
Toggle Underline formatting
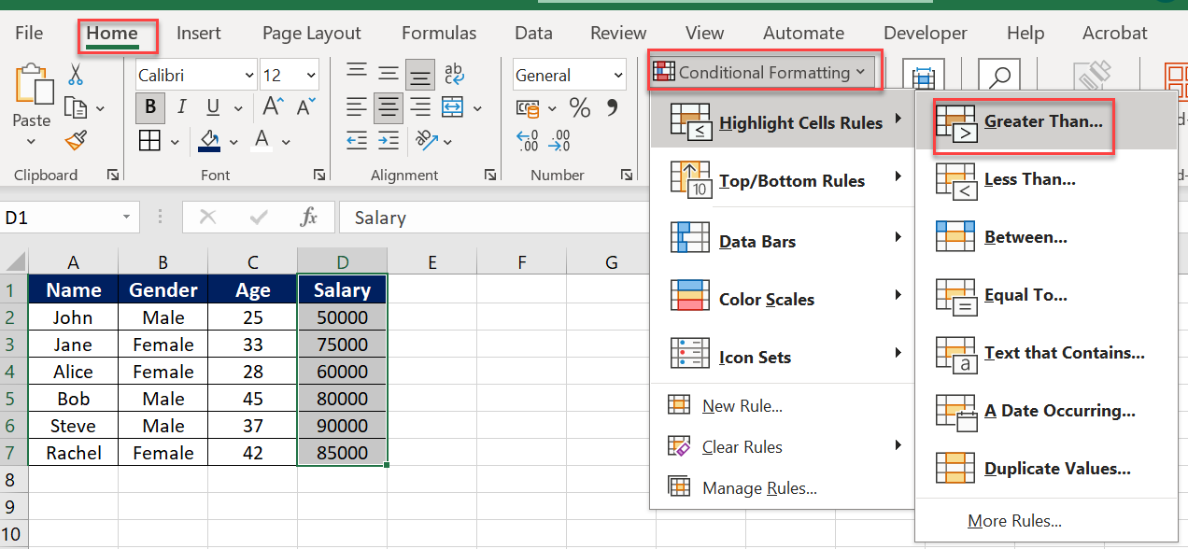213,107
